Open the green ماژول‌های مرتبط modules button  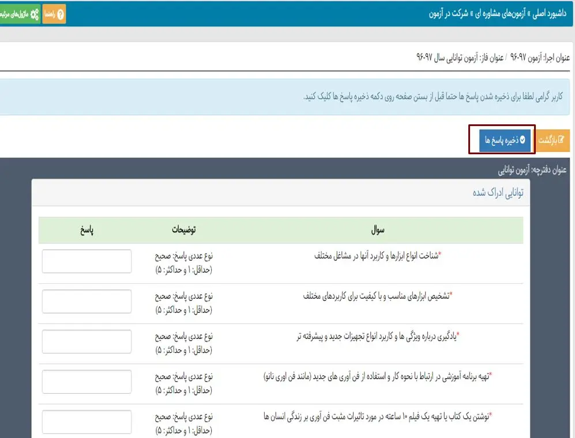(19, 14)
